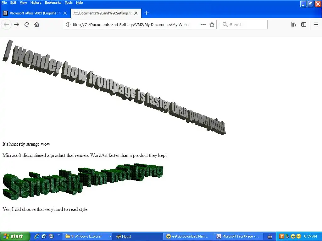The width and height of the screenshot is (322, 241).
Task: Close the C:/Documents and Settings tab
Action: click(136, 13)
